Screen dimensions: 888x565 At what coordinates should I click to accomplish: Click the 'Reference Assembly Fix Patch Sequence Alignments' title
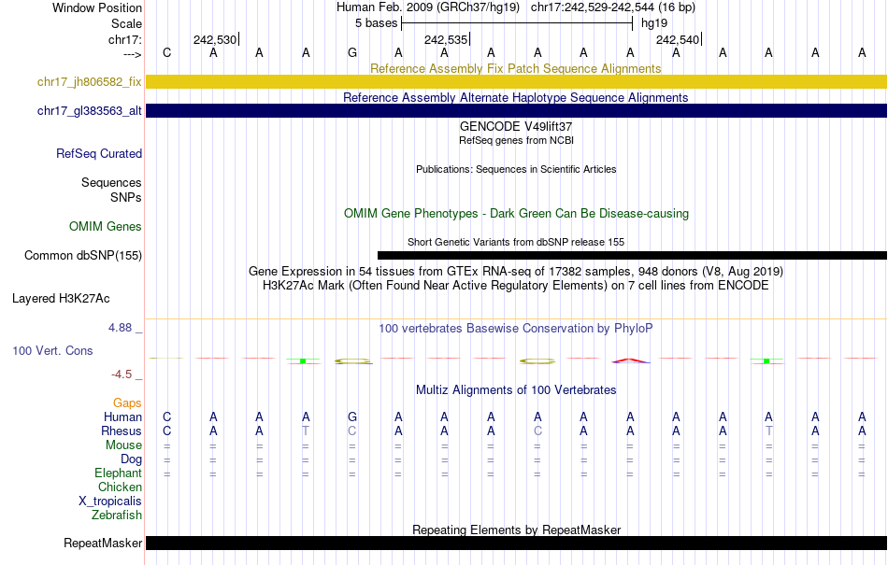(516, 68)
